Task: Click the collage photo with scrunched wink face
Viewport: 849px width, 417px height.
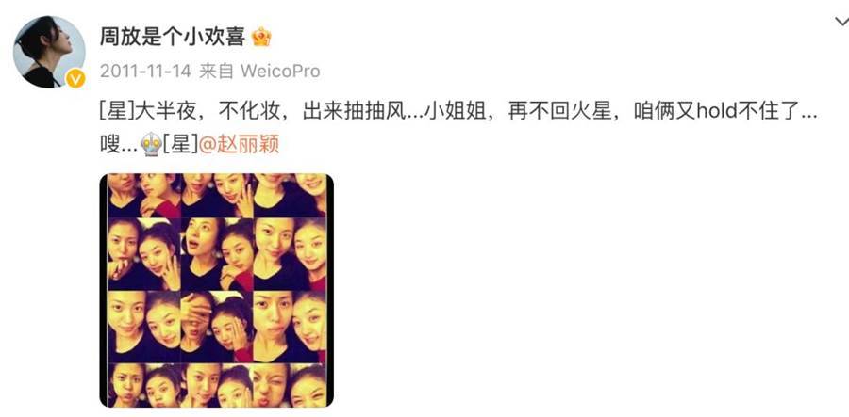Action: 290,385
